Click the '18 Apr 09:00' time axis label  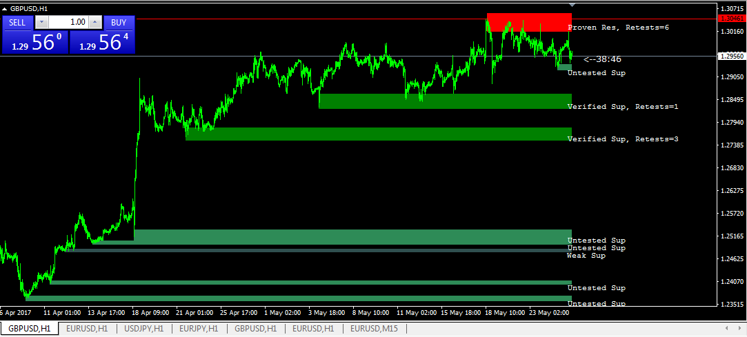click(x=150, y=313)
